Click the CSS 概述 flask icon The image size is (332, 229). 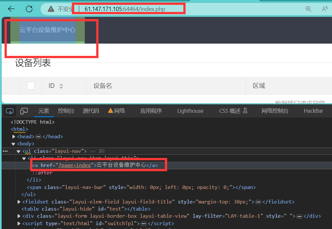click(x=245, y=110)
